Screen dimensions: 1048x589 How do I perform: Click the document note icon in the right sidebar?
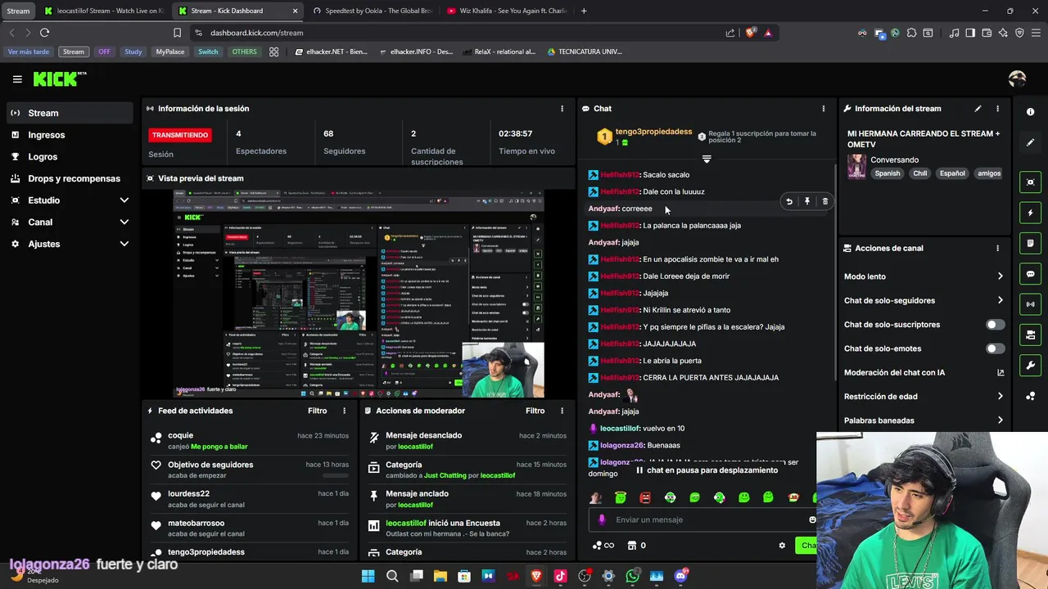pyautogui.click(x=1030, y=244)
